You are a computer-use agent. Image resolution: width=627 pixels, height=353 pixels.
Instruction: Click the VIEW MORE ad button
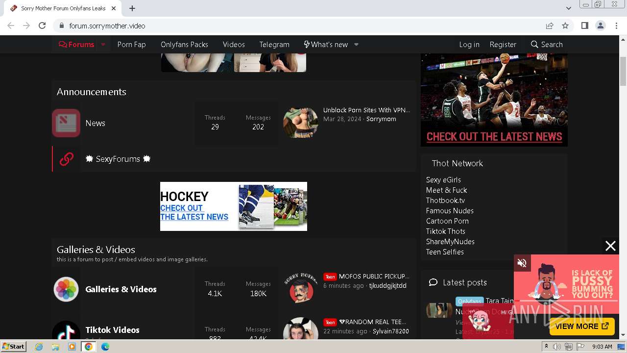(582, 327)
